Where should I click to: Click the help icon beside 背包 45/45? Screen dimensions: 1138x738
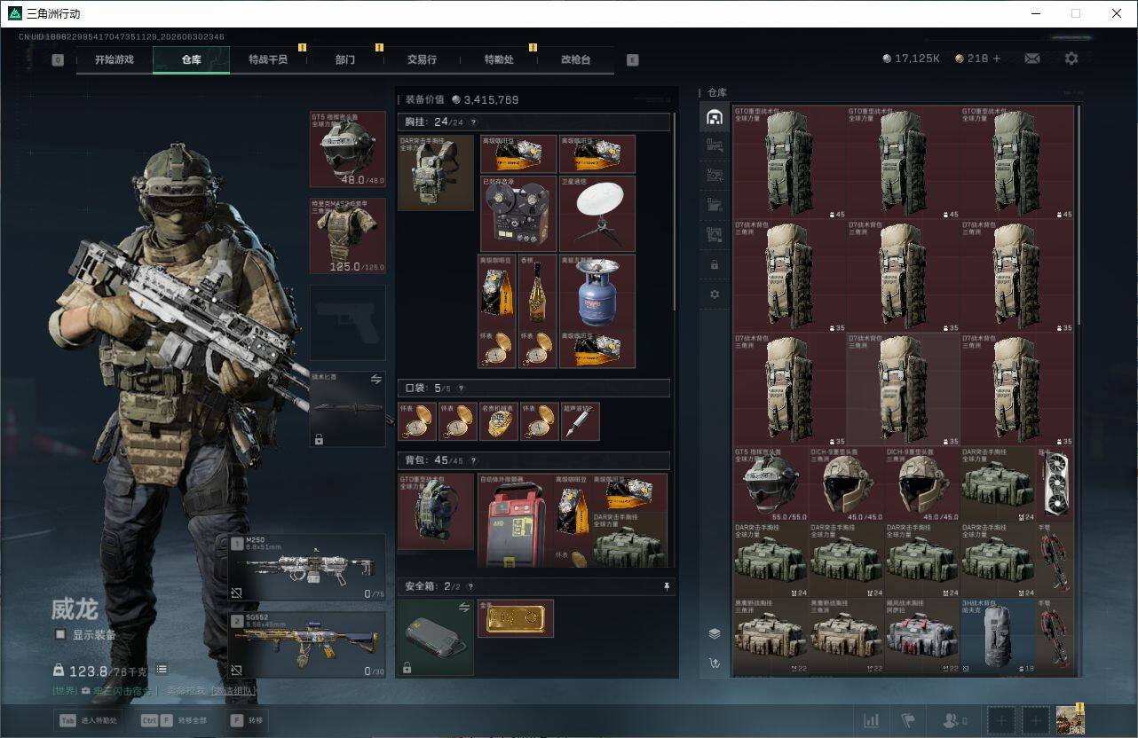click(472, 461)
